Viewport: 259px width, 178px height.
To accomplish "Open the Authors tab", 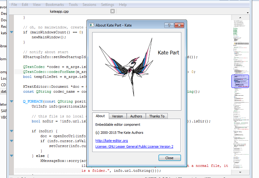I will 136,116.
